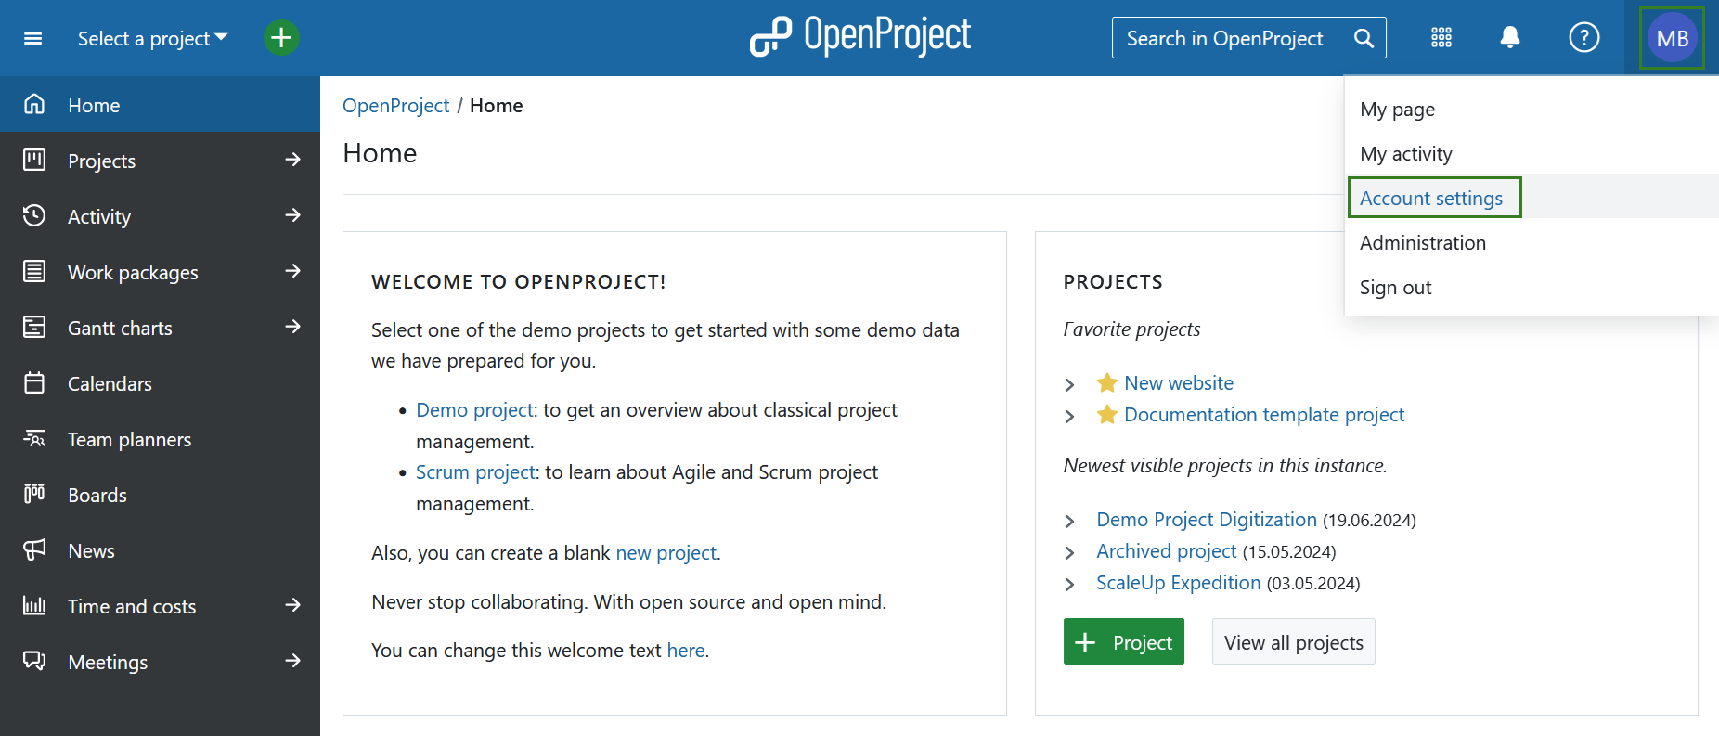
Task: Click the View all projects button
Action: [x=1294, y=641]
